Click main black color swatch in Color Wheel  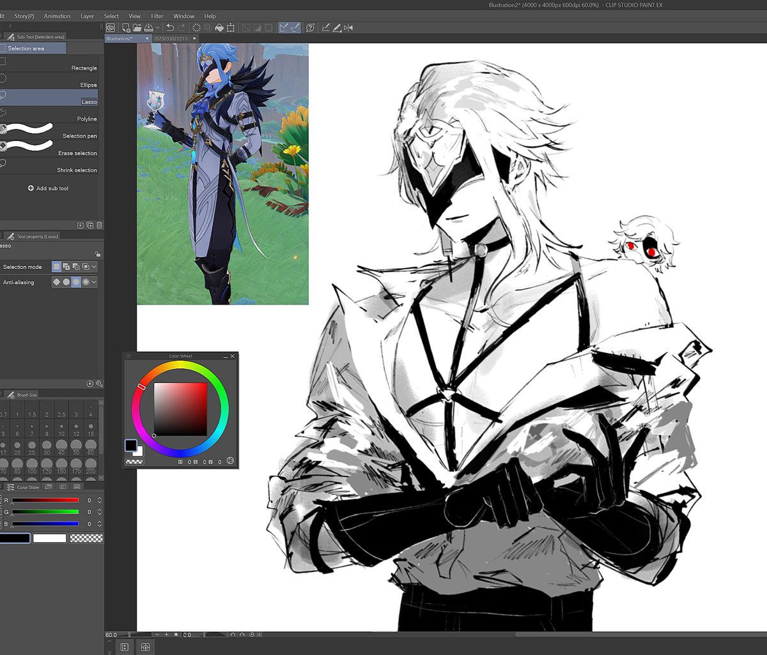[x=130, y=445]
